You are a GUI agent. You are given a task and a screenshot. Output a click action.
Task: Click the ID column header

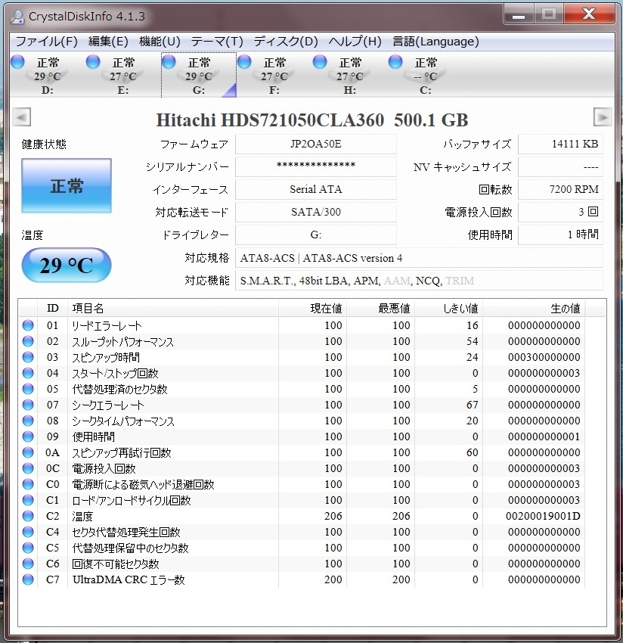52,309
